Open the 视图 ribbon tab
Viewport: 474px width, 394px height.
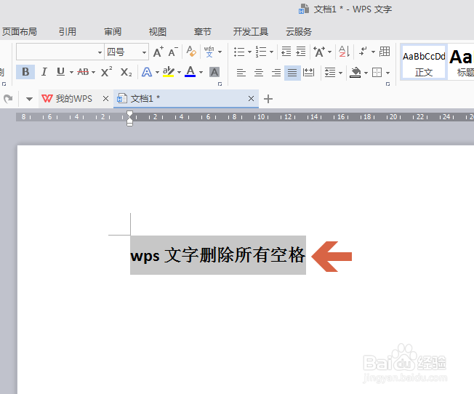tap(158, 31)
